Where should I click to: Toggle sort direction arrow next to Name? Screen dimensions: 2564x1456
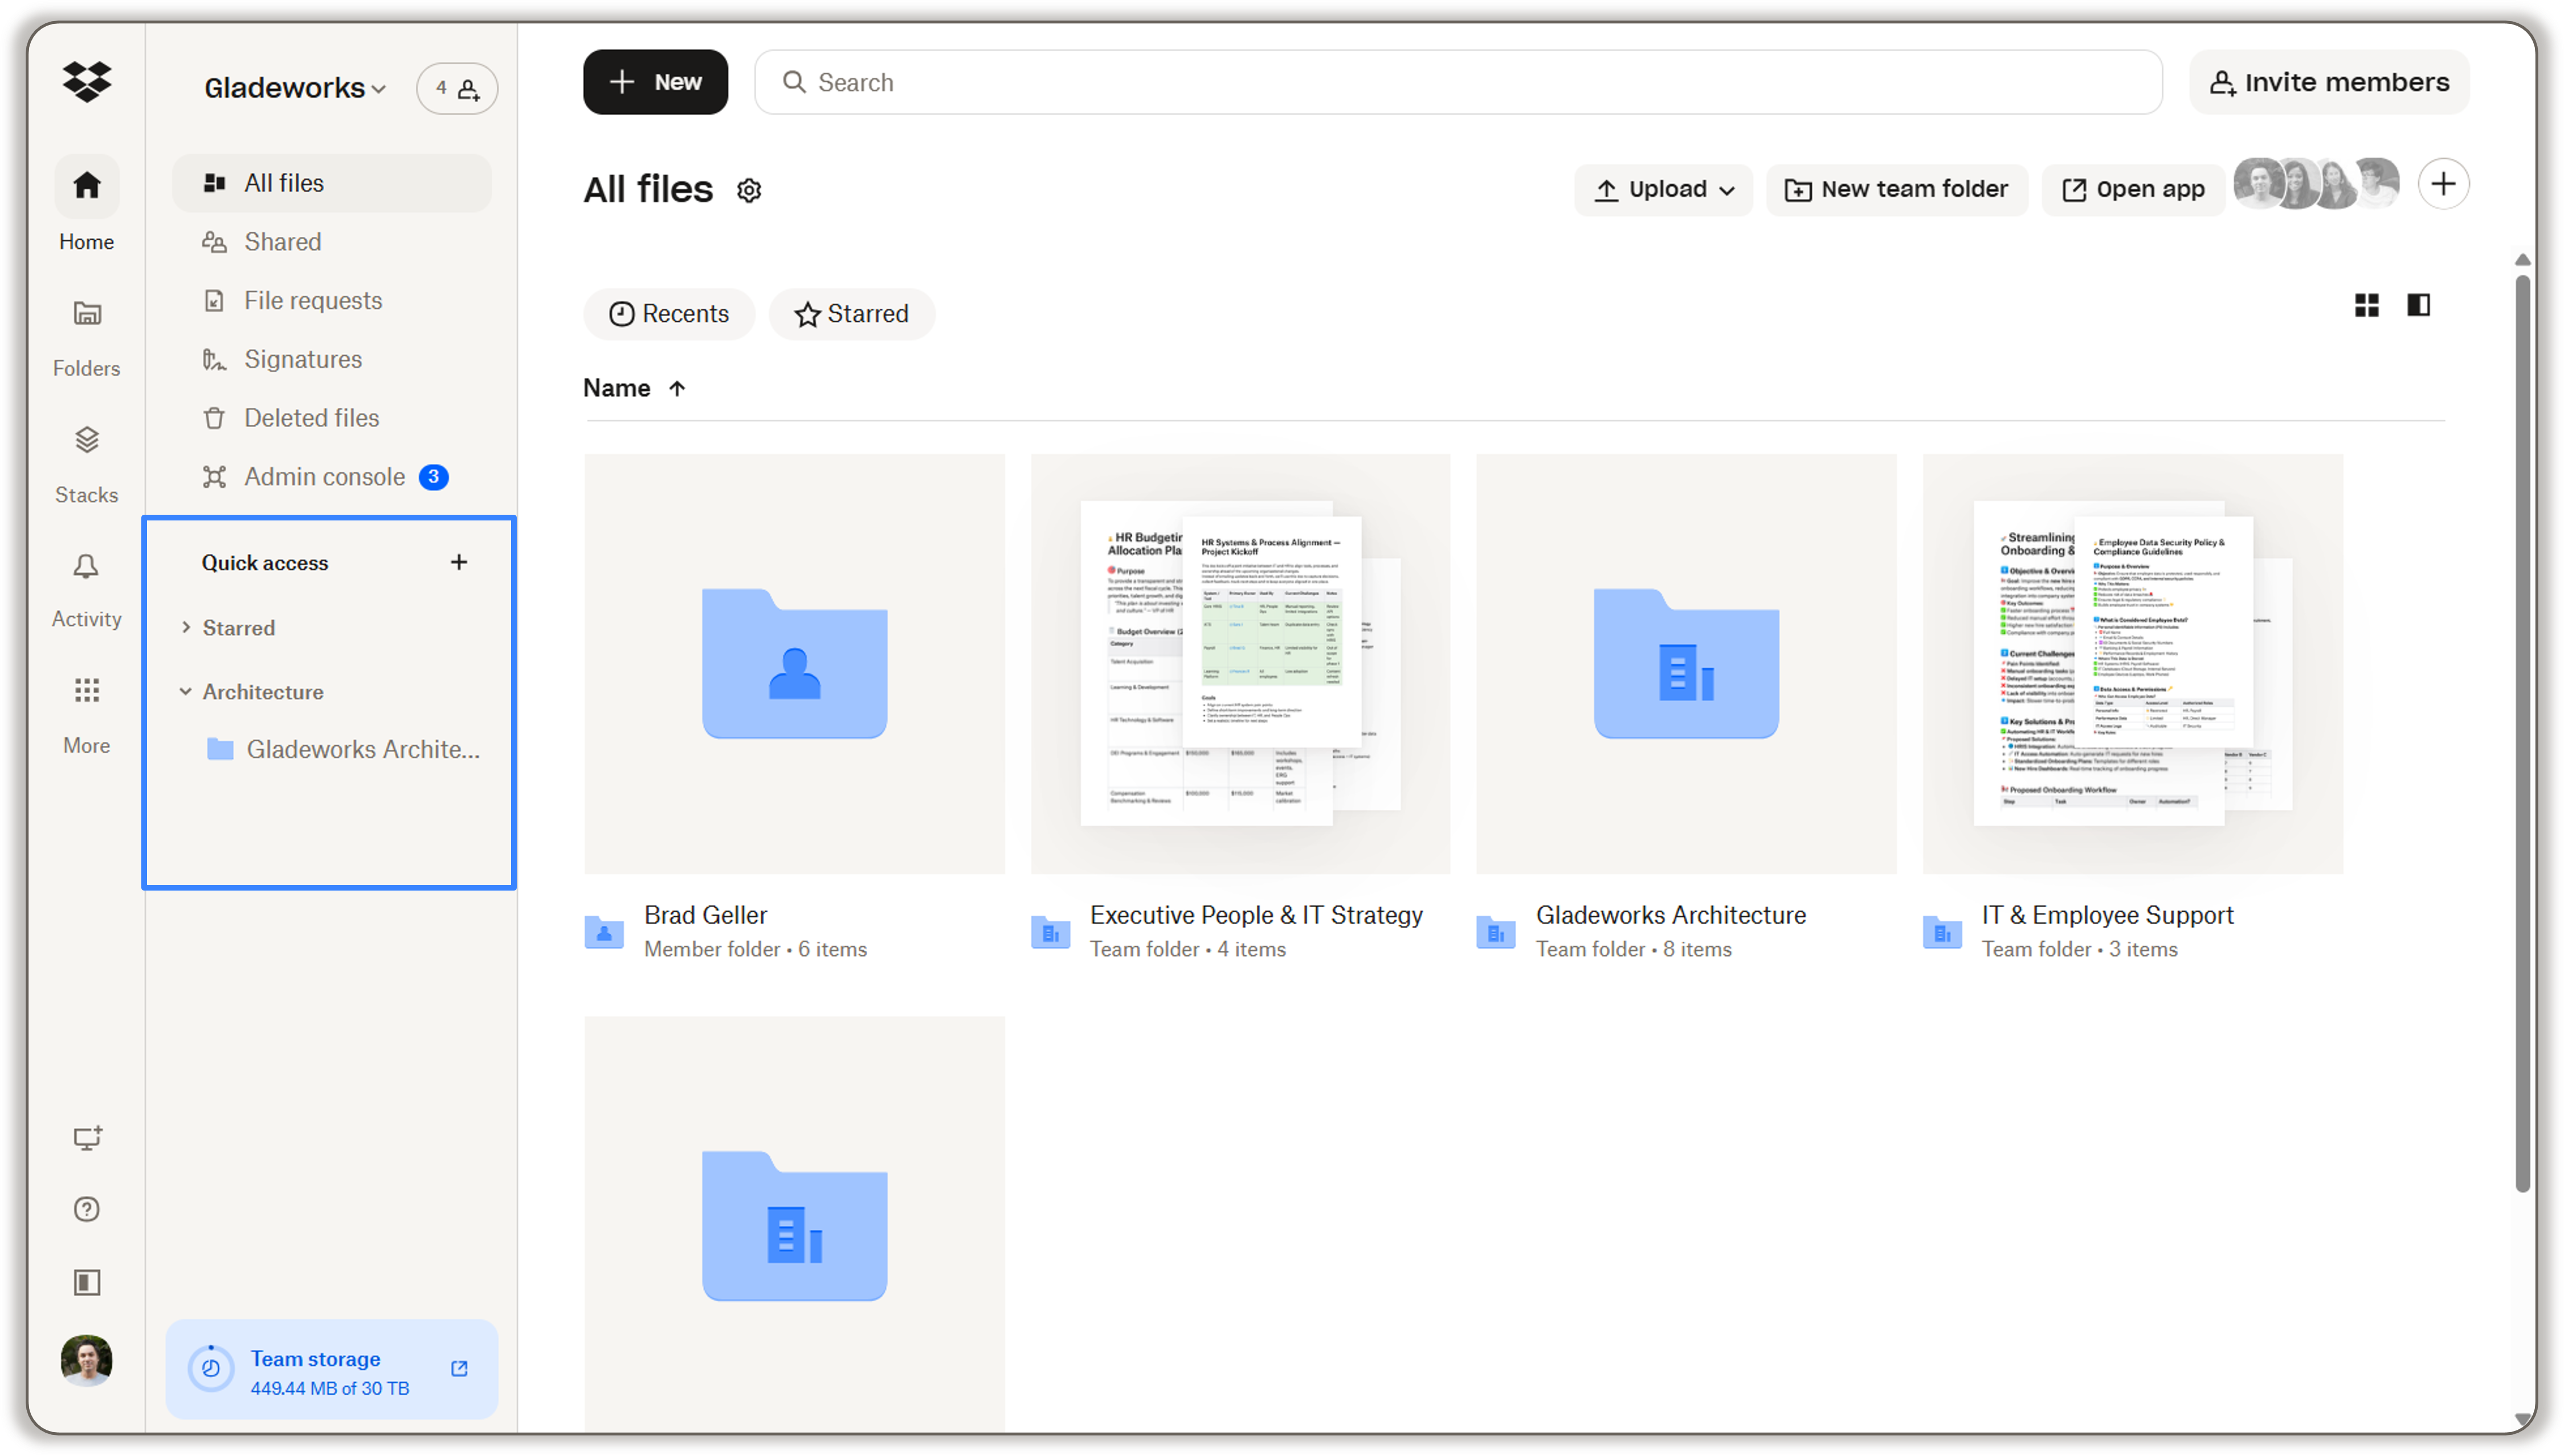click(x=677, y=389)
